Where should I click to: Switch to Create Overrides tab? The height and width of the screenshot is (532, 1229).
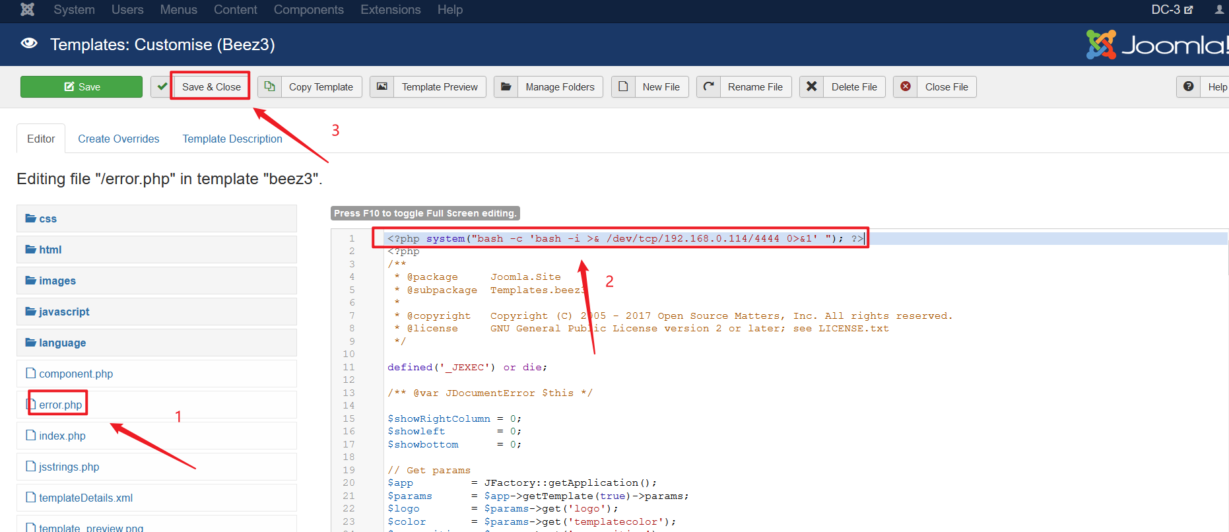(119, 139)
